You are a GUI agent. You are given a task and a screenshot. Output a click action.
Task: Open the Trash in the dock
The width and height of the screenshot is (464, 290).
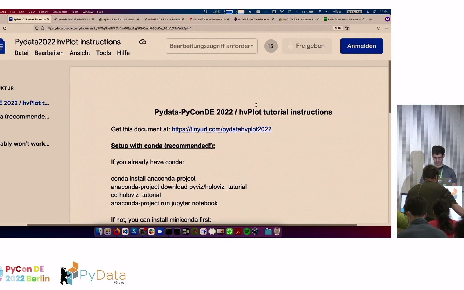coord(277,231)
